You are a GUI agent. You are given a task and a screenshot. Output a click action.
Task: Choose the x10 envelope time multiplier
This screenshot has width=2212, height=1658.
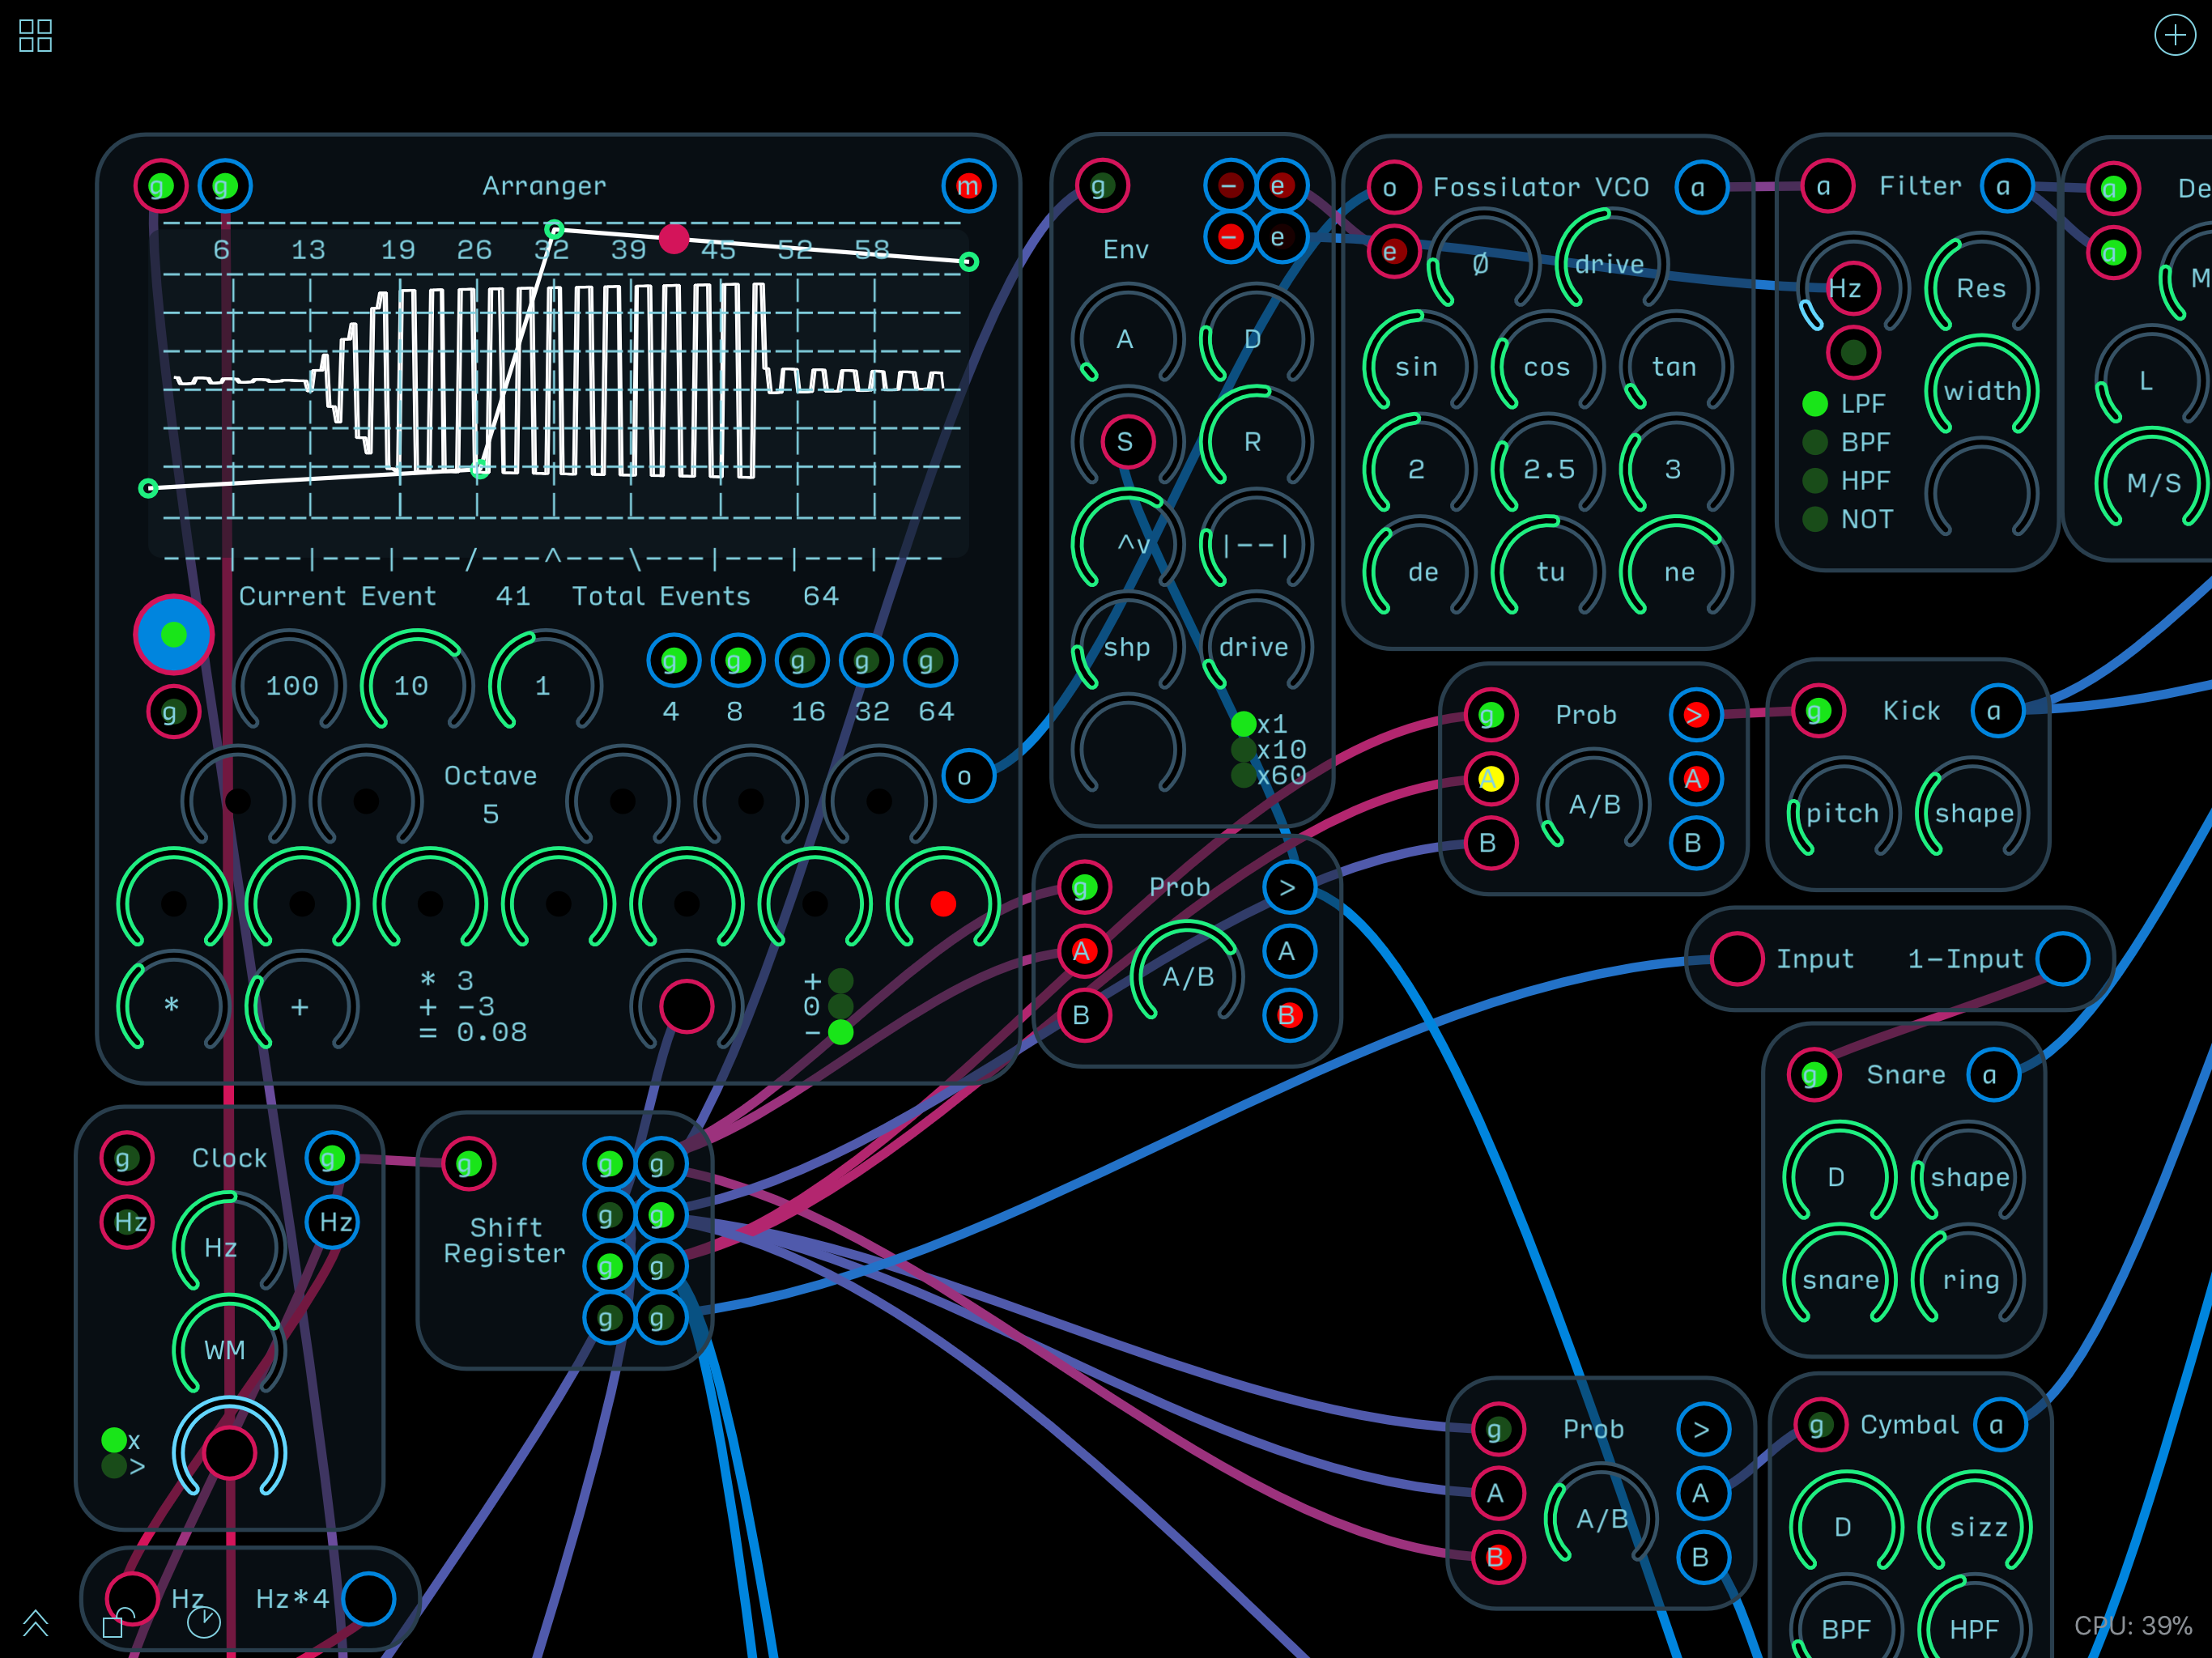1244,750
